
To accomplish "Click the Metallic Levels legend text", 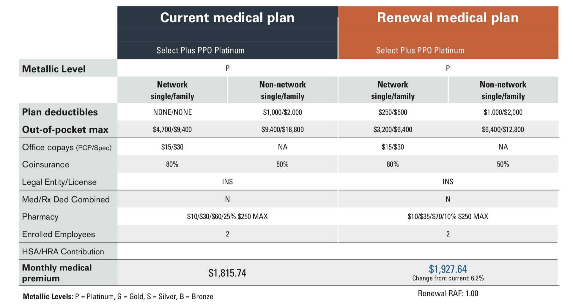I will point(118,297).
